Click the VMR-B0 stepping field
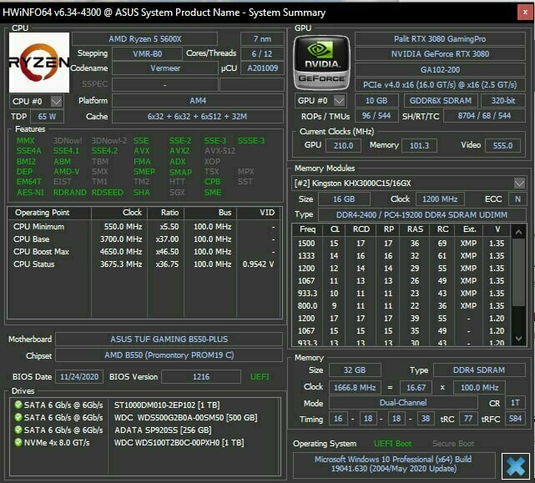The width and height of the screenshot is (535, 483). click(x=148, y=54)
